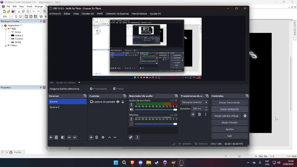Open preview scaling Ajustar a la ventana dropdown

79,83
